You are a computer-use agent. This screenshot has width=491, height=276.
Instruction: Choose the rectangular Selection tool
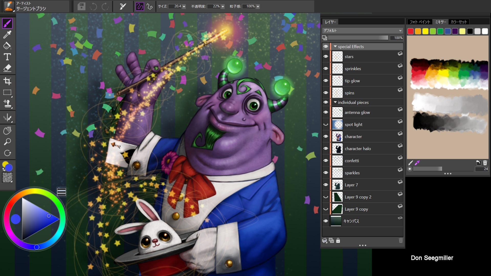(x=7, y=93)
